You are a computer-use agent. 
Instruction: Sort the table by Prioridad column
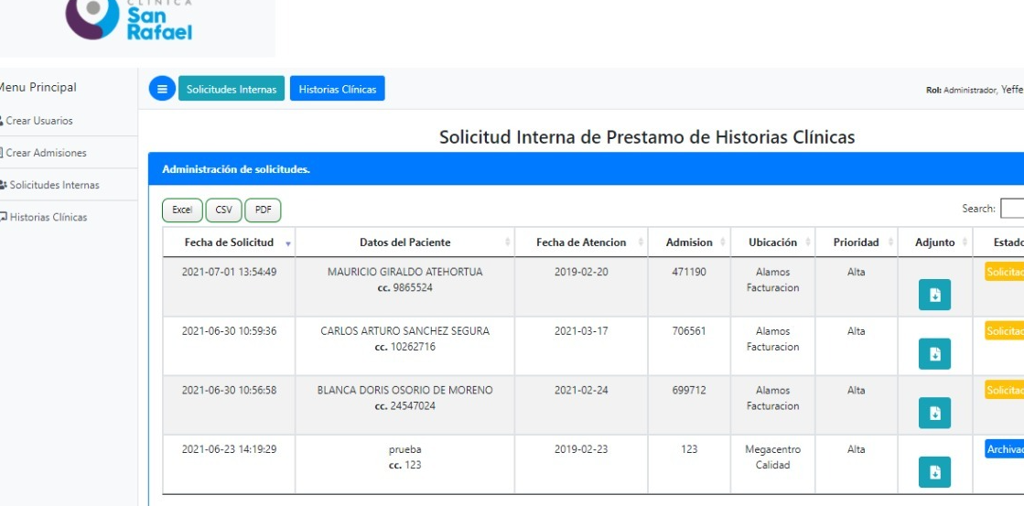point(856,242)
